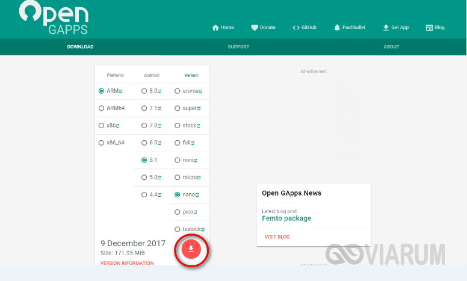The width and height of the screenshot is (467, 281).
Task: Pick the aroma variant radio button
Action: (177, 91)
